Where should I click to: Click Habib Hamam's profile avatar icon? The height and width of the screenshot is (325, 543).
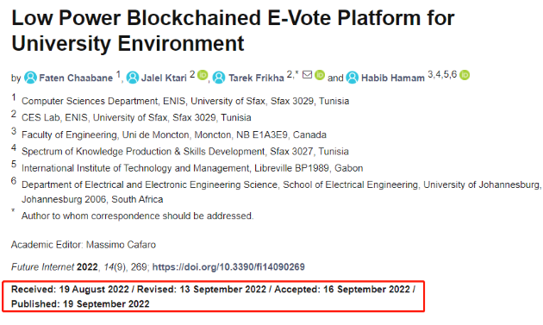(353, 78)
